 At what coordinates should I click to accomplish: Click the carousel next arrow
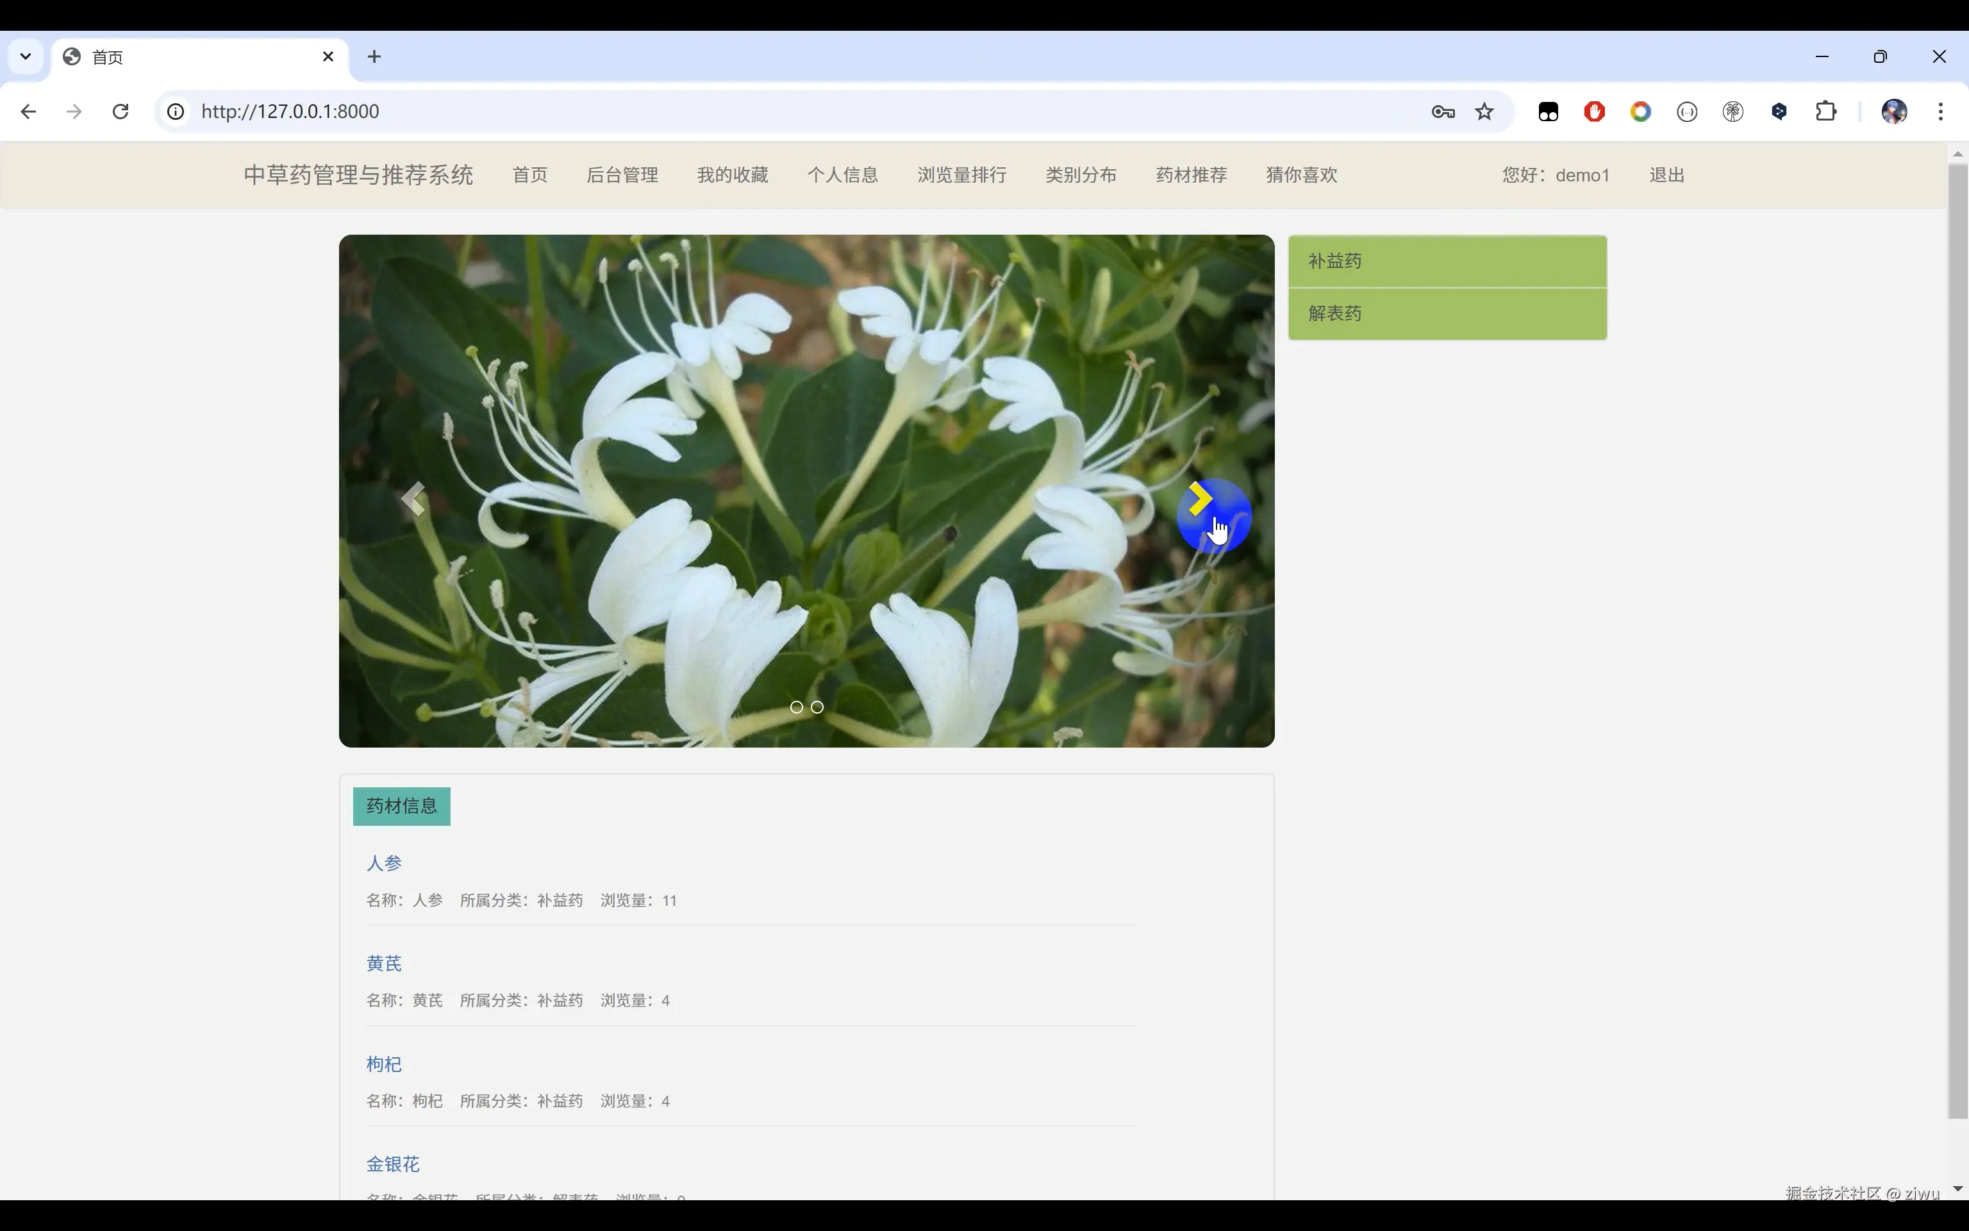(1200, 499)
